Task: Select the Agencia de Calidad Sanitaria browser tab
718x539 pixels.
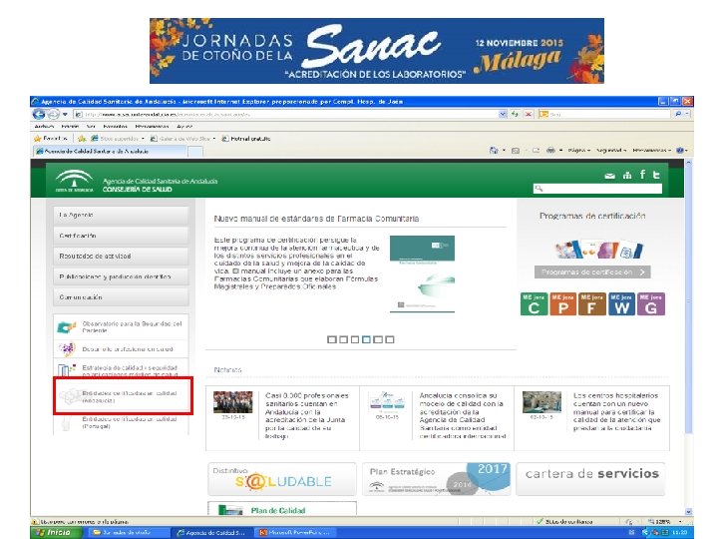Action: pos(110,151)
